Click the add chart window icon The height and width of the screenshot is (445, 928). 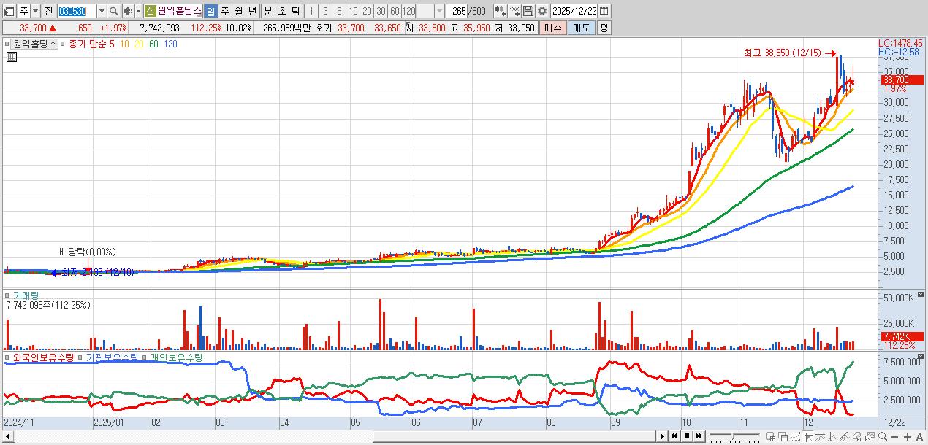(770, 436)
